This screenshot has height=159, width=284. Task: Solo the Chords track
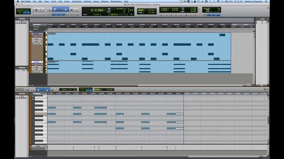tap(39, 64)
